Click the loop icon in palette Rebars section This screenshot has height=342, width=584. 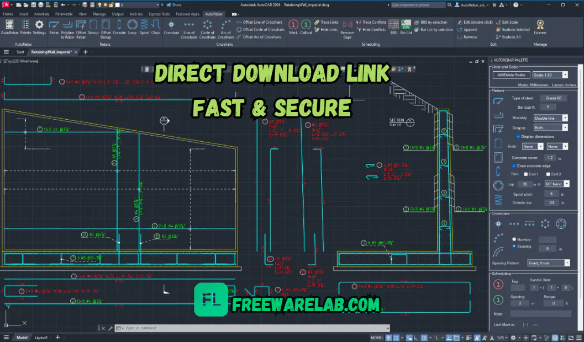coord(498,185)
